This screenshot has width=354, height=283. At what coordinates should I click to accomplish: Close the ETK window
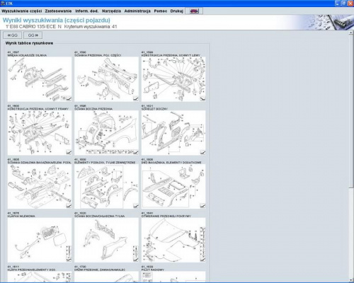coord(350,3)
